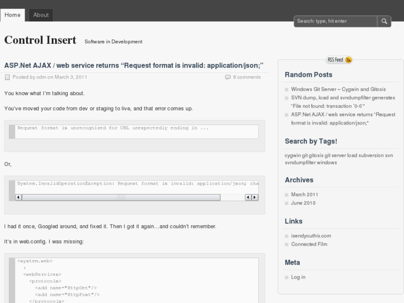This screenshot has width=404, height=303.
Task: Open the March 2011 archive
Action: click(x=305, y=195)
